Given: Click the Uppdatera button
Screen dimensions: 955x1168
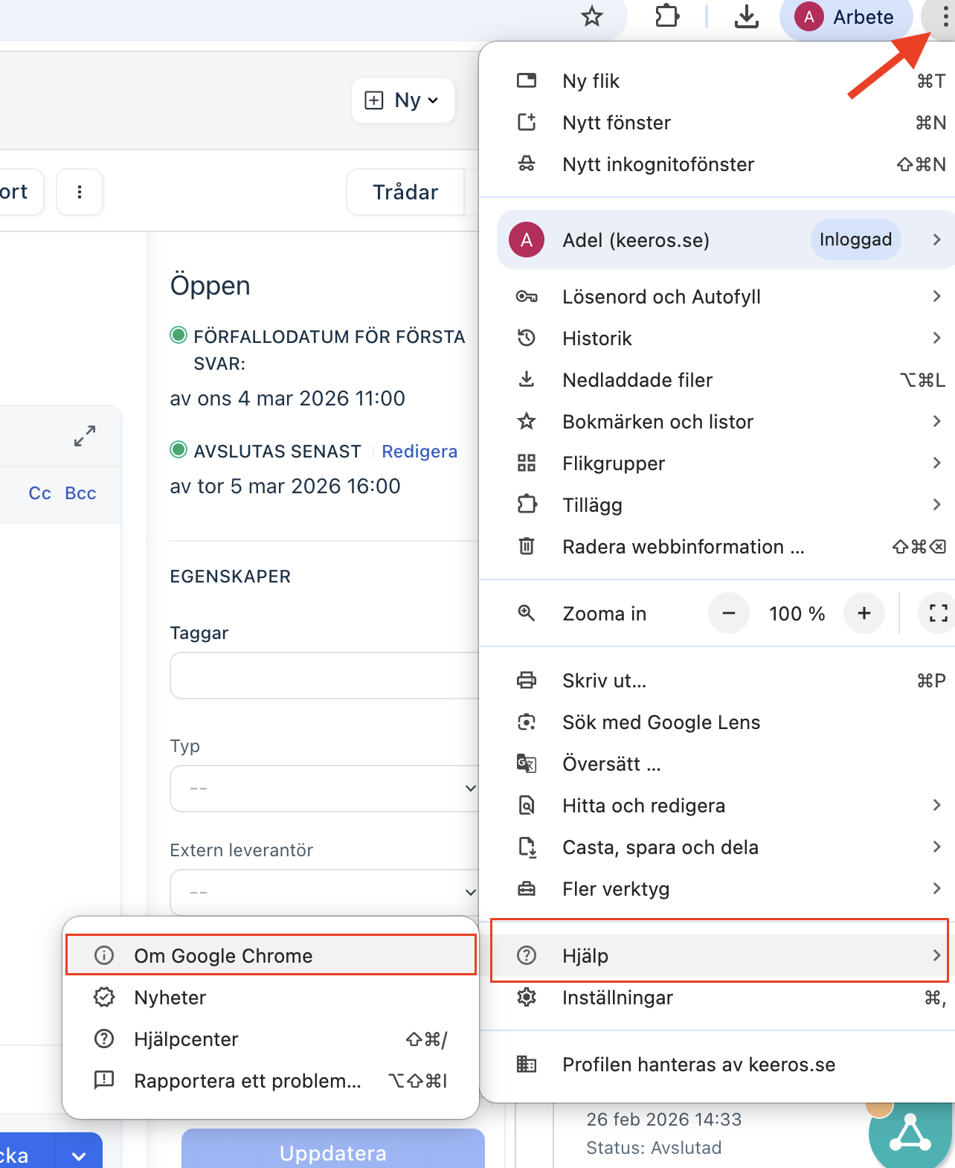Looking at the screenshot, I should [x=333, y=1149].
